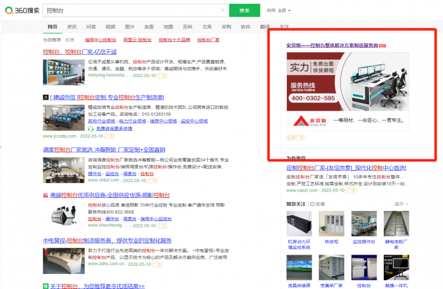443x289 pixels.
Task: Click the 指挥中心领域 sublink
Action: 163,121
